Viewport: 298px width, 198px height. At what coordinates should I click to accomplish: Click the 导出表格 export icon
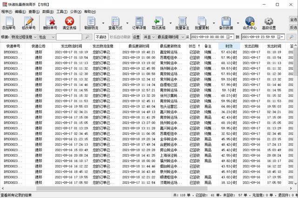tap(158, 23)
